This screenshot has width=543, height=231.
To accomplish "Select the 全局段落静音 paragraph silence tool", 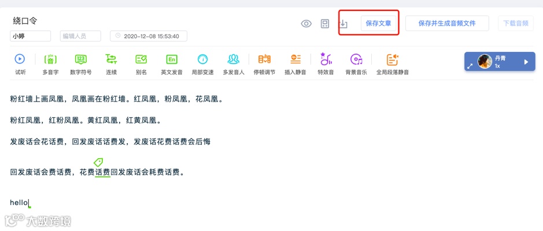I will (393, 59).
